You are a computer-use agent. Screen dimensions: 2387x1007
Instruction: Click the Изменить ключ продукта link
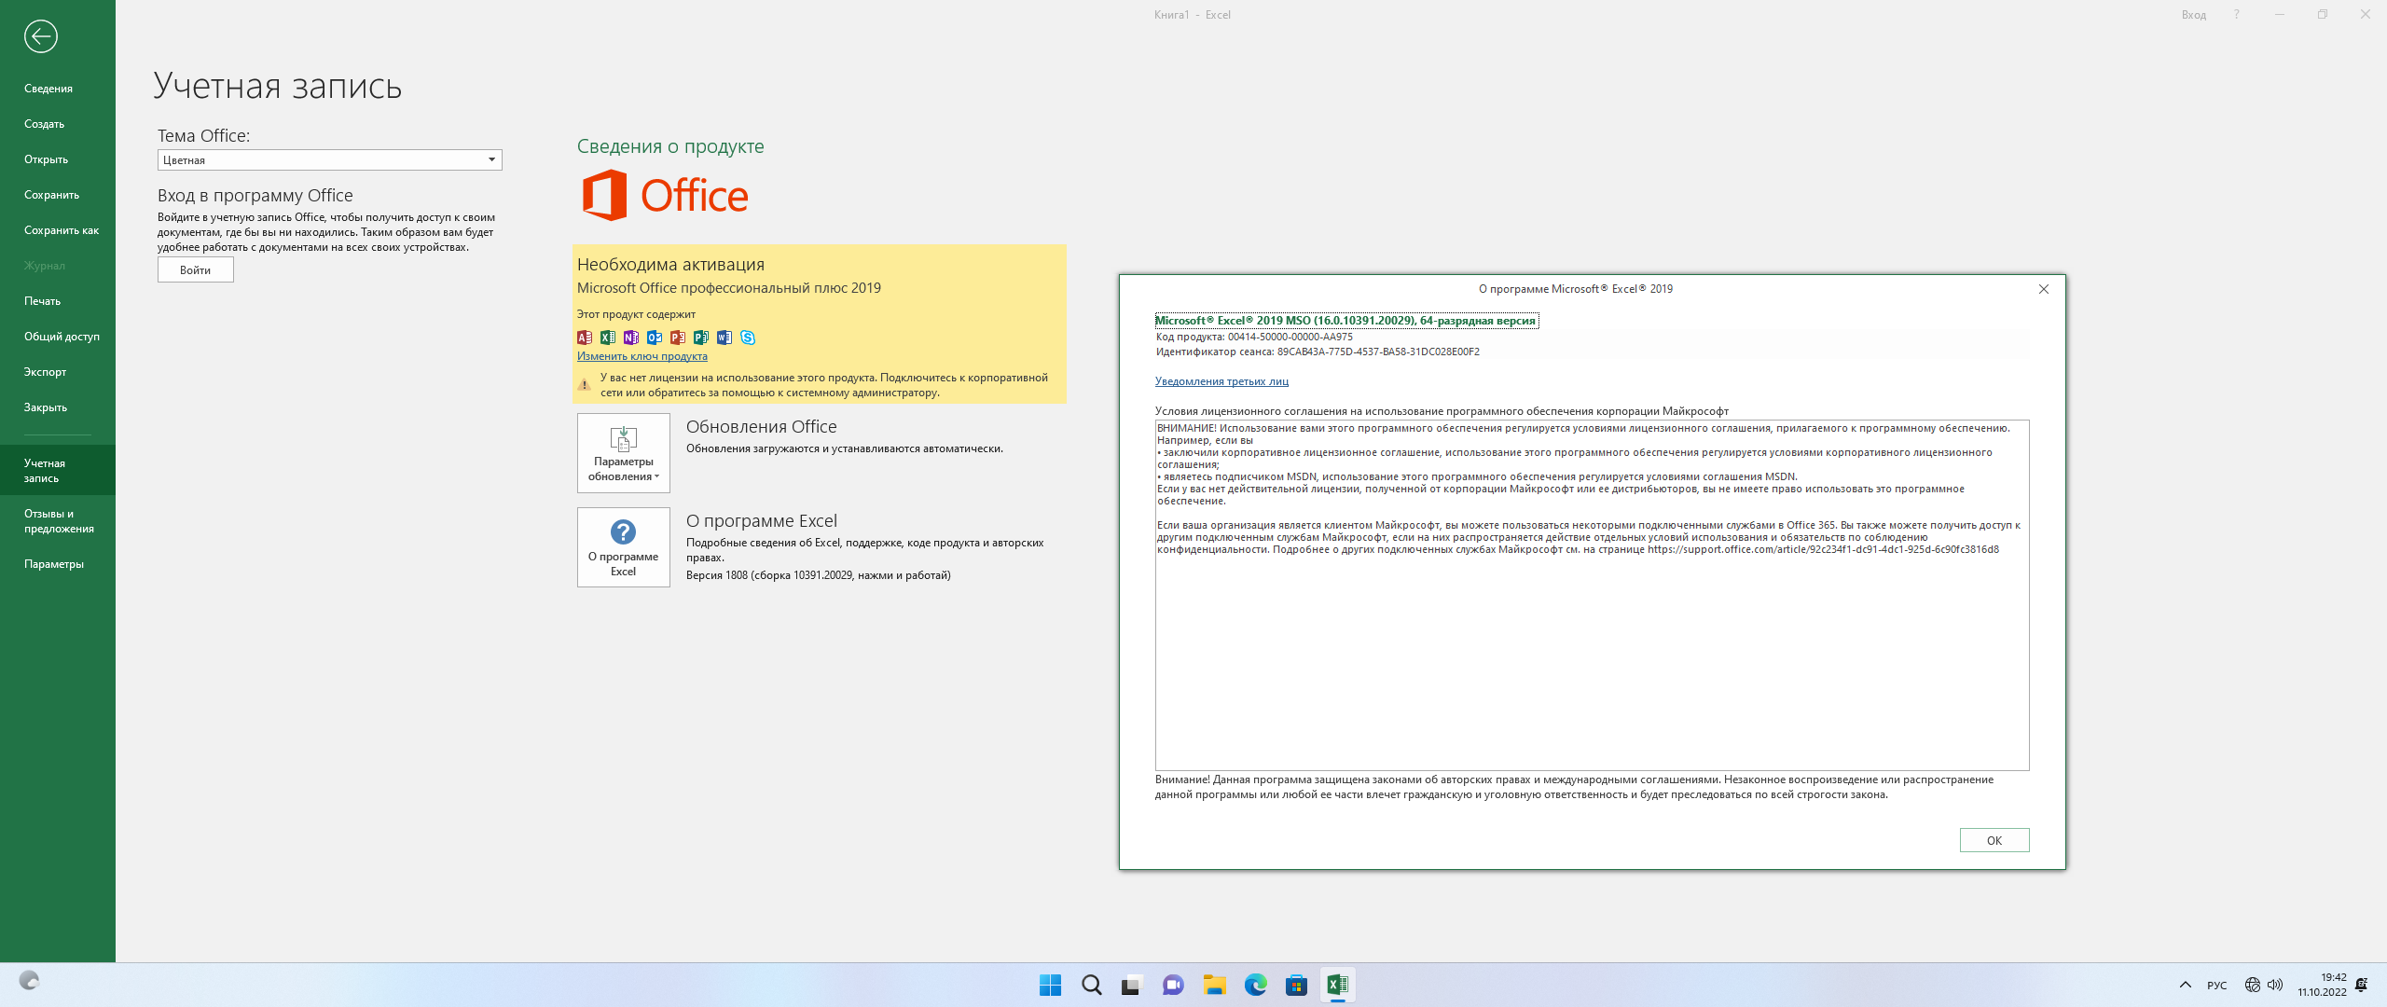click(642, 356)
